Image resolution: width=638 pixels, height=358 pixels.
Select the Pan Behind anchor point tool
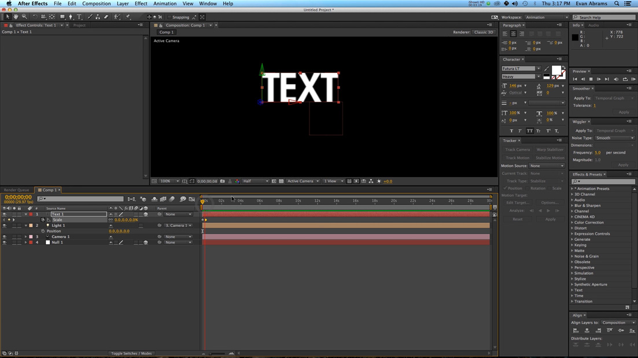pos(51,17)
